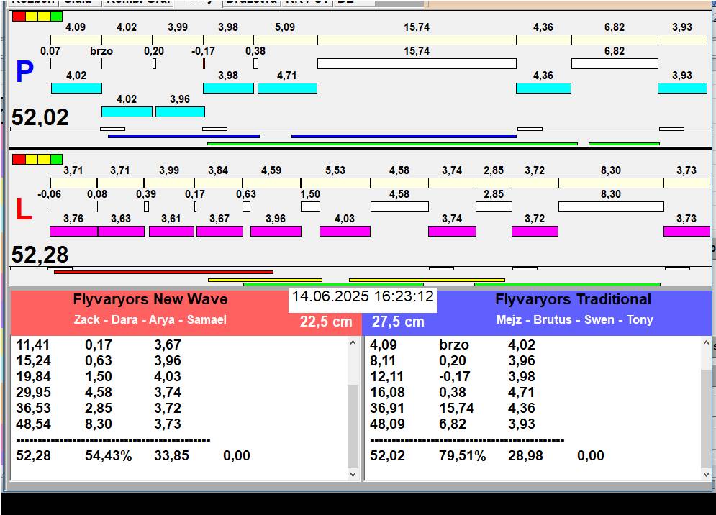This screenshot has height=515, width=716.
Task: Select the cyan 3,93 run bar in lane P
Action: click(x=682, y=88)
